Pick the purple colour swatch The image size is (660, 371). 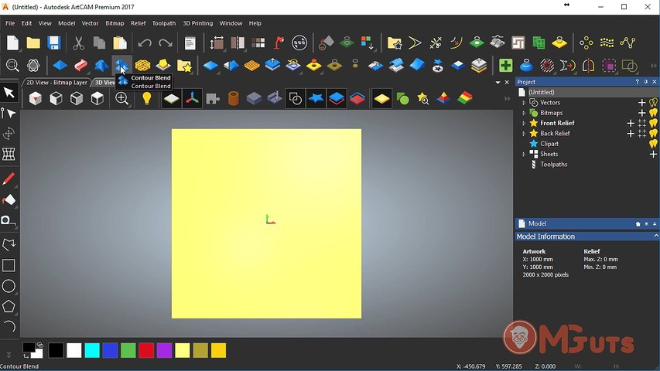tap(164, 350)
